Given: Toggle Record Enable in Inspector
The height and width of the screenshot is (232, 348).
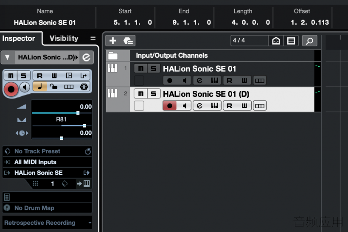Looking at the screenshot, I should pyautogui.click(x=11, y=89).
